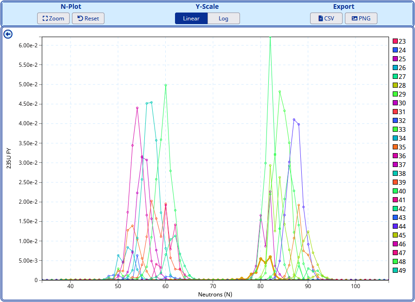Click legend label 36

point(402,156)
